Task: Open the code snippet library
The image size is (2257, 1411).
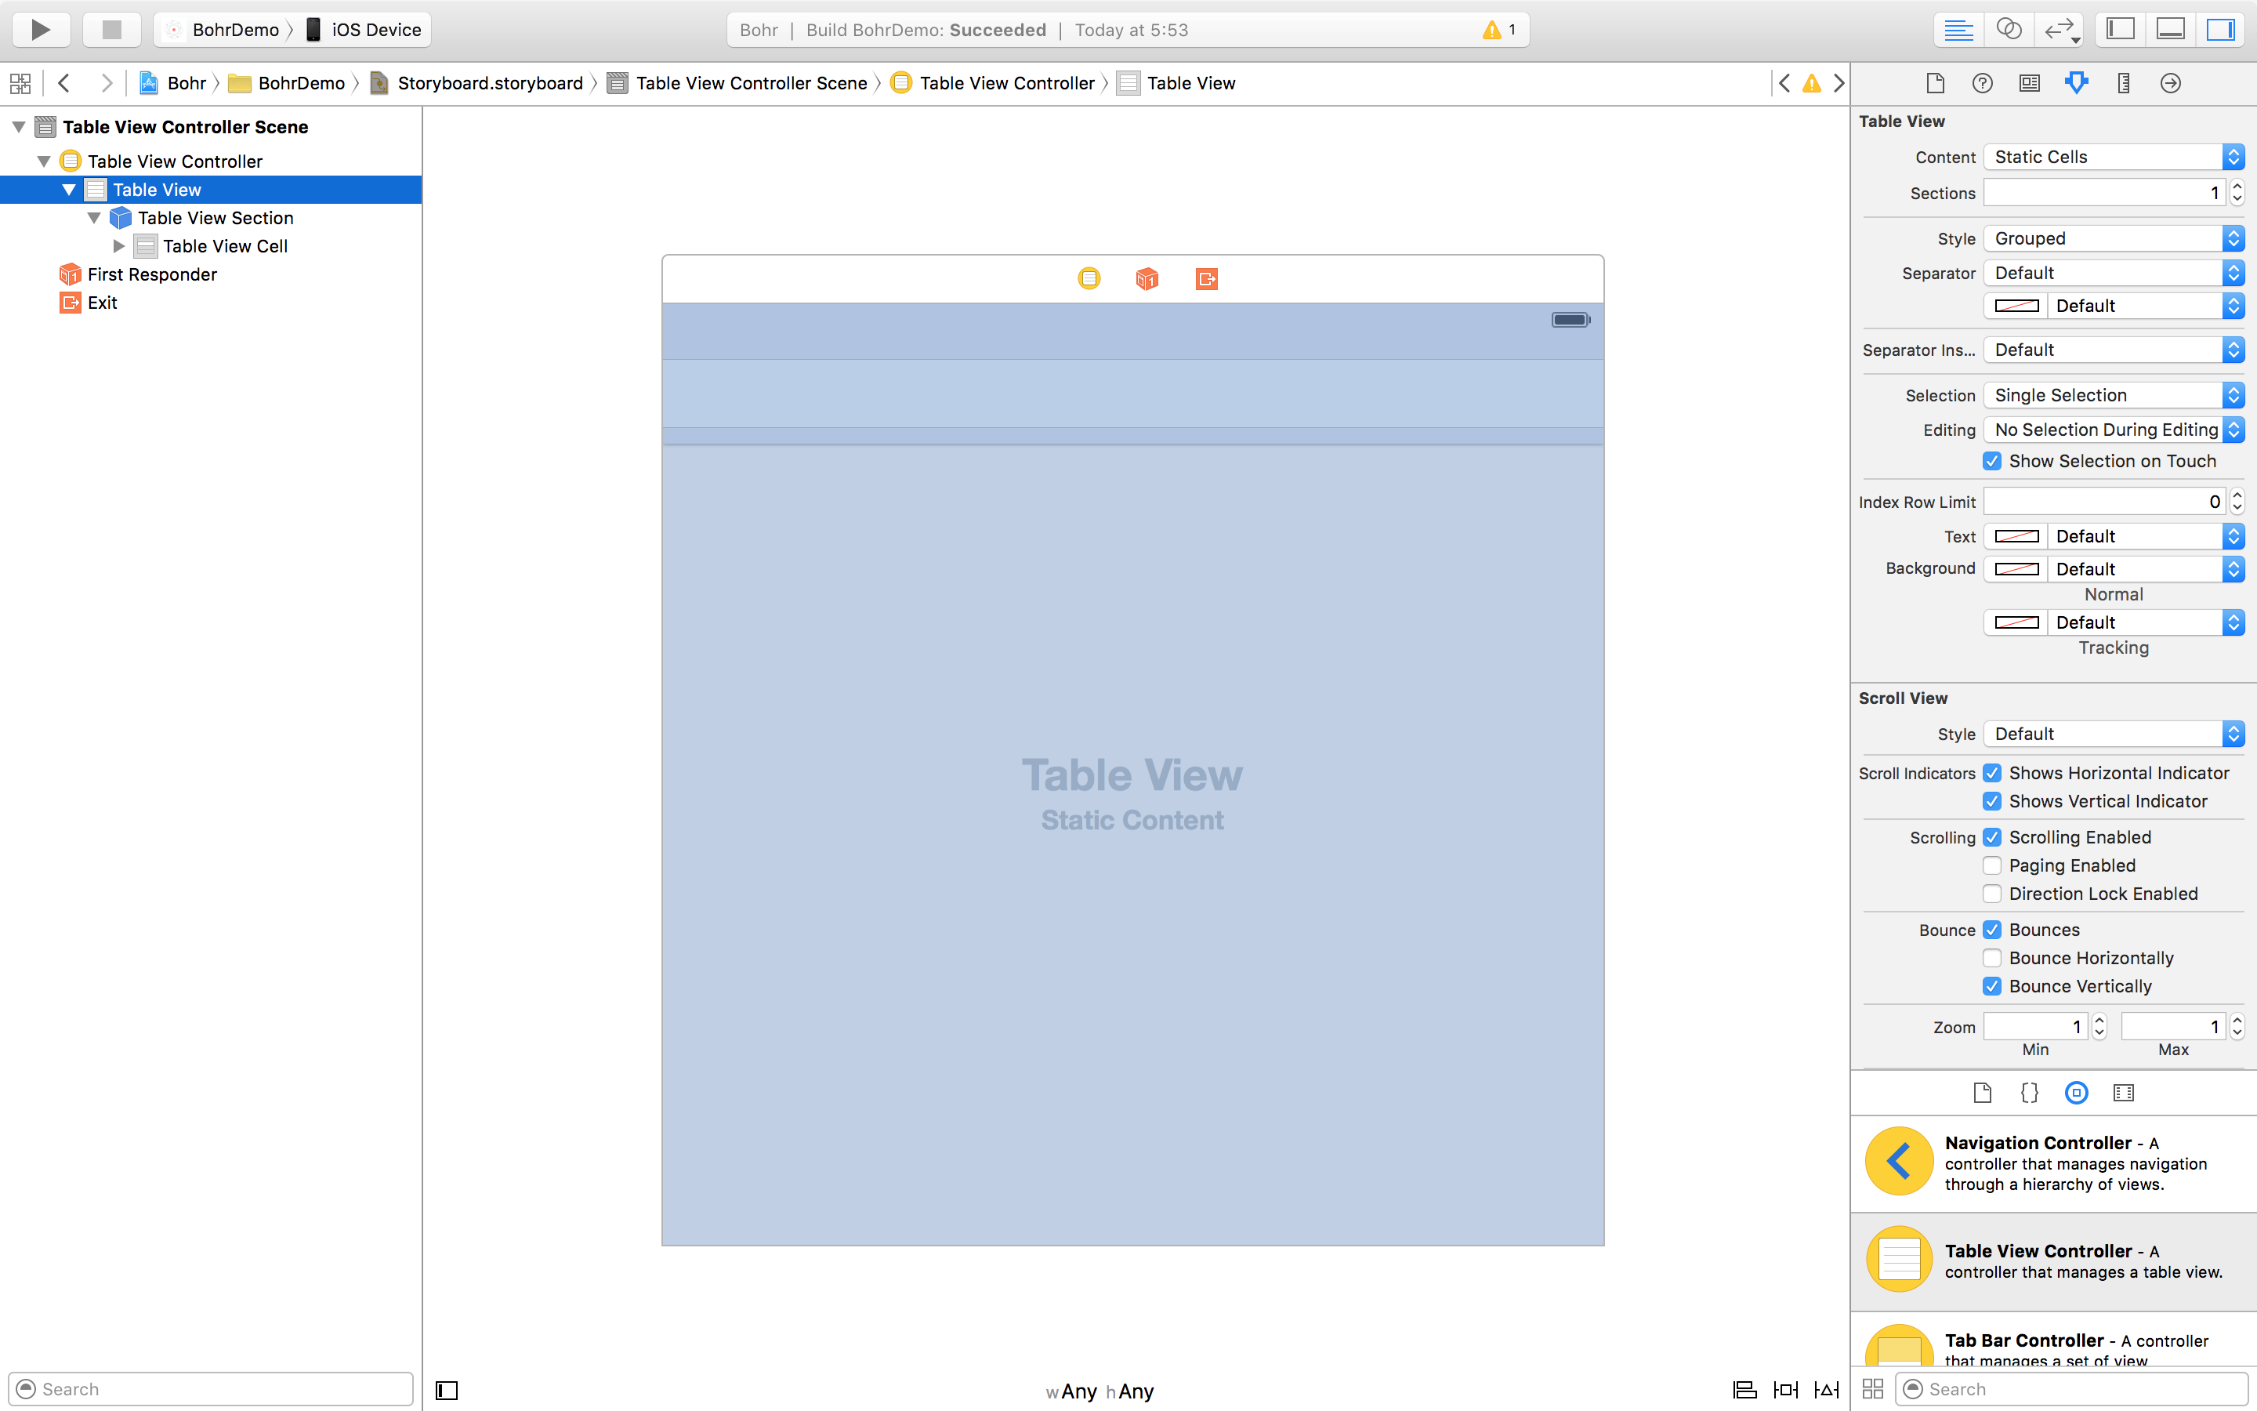Action: click(2030, 1093)
